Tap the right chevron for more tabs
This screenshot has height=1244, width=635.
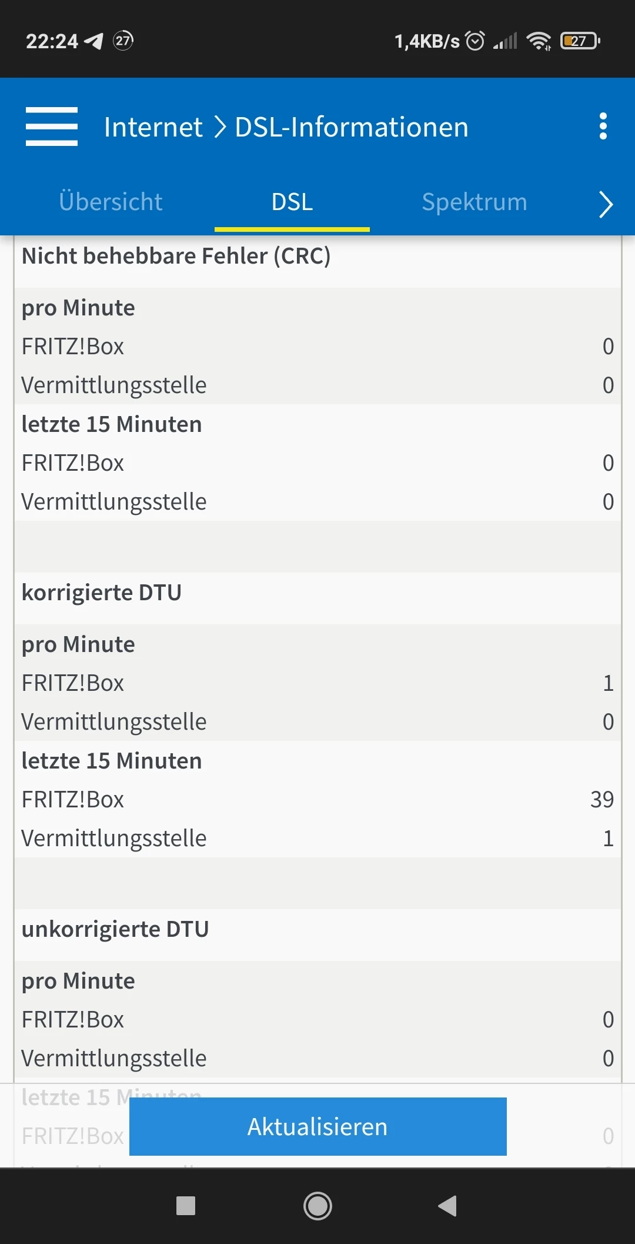click(x=606, y=204)
